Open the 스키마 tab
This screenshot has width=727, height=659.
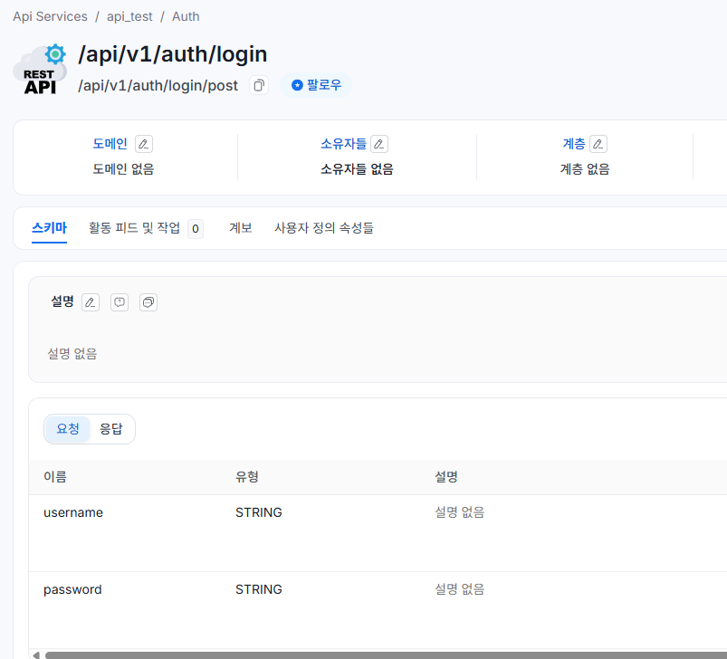pos(49,228)
